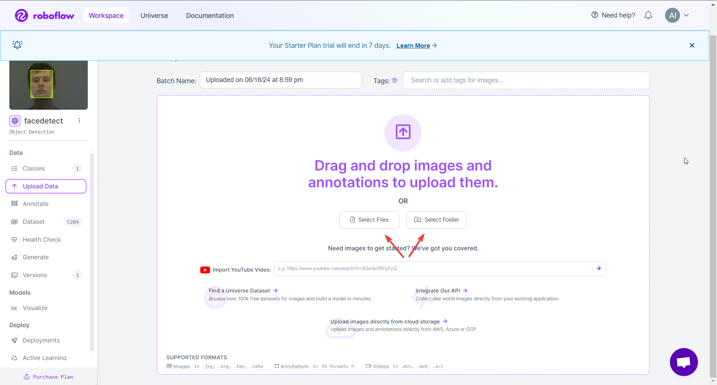Edit the Batch Name field
This screenshot has height=385, width=717.
click(281, 80)
